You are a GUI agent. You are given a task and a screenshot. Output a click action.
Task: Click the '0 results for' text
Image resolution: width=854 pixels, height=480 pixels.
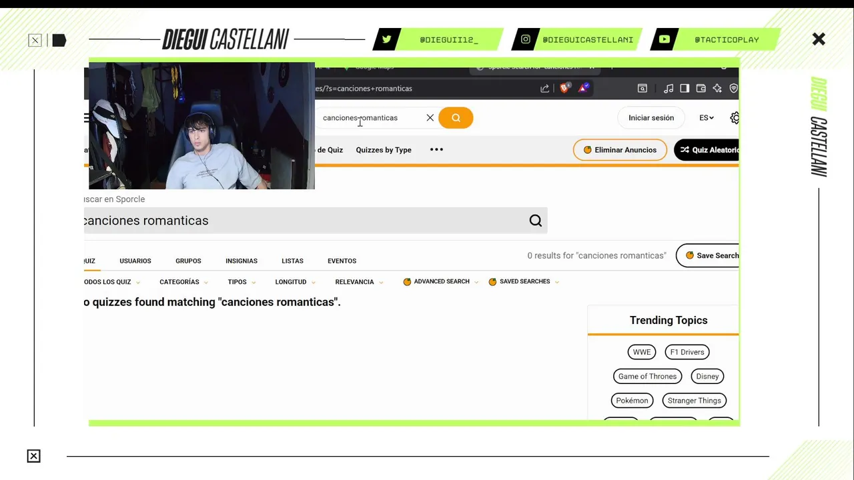[x=596, y=255]
